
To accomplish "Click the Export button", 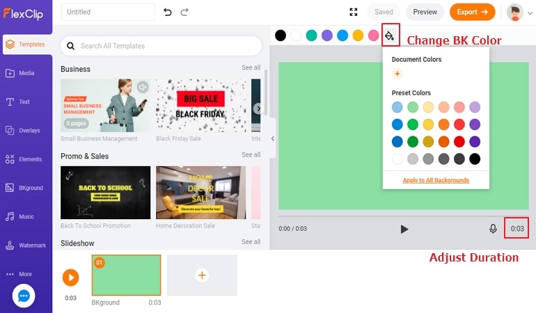I will point(472,12).
